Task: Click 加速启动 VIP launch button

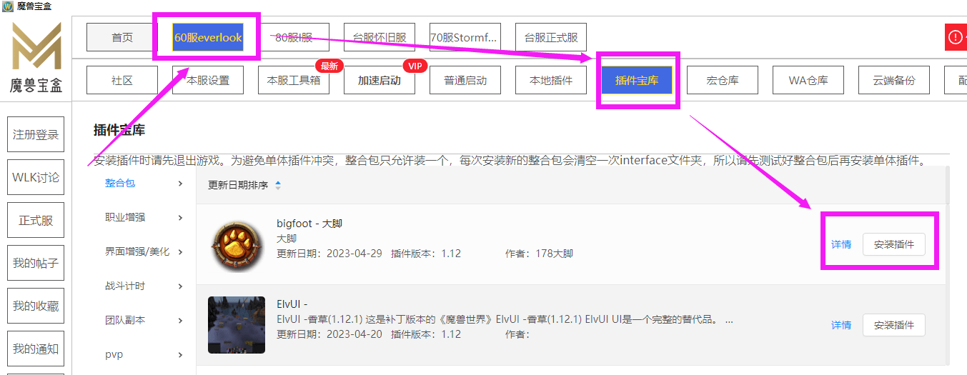Action: (x=380, y=80)
